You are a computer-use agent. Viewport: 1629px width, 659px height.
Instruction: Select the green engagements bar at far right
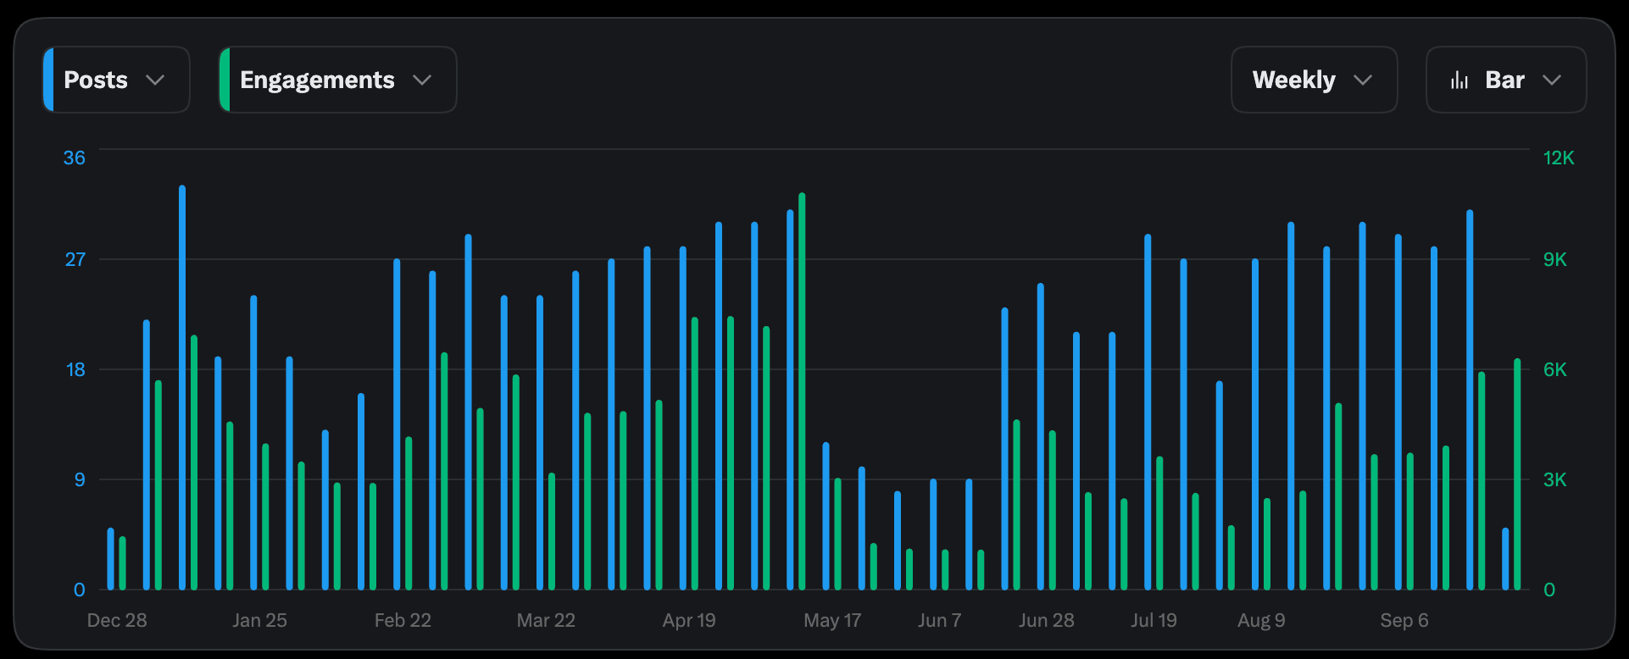pyautogui.click(x=1517, y=474)
